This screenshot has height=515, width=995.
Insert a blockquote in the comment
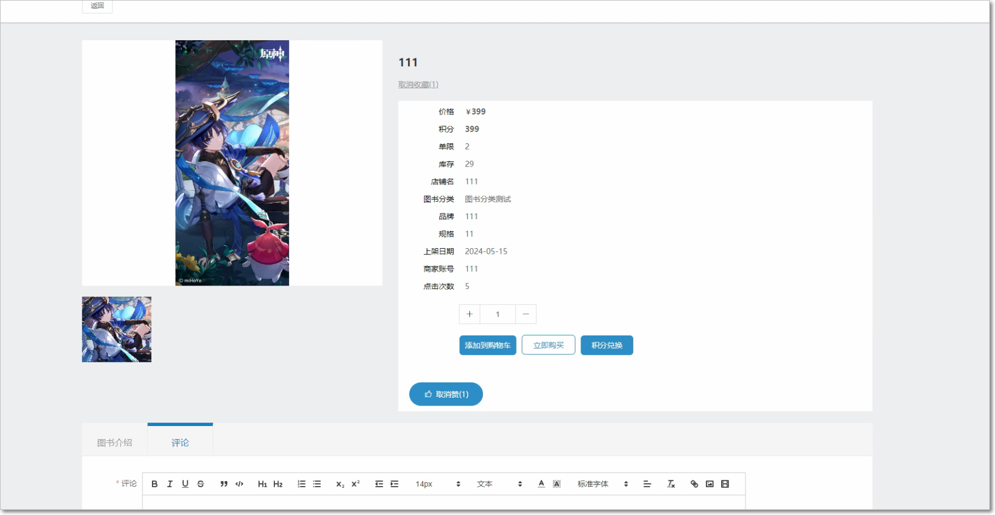pyautogui.click(x=224, y=484)
